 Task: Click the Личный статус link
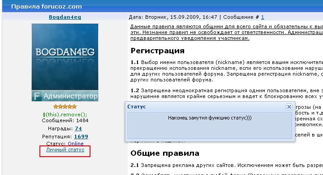(x=65, y=149)
